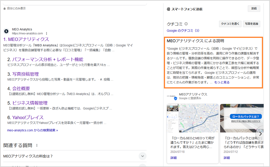270x167 pixels.
Task: Open the three-dot menu beside 関連する質問
Action: click(x=37, y=145)
